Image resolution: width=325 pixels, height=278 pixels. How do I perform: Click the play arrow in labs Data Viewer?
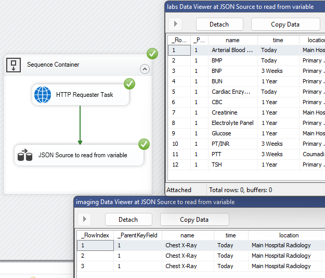(x=175, y=24)
